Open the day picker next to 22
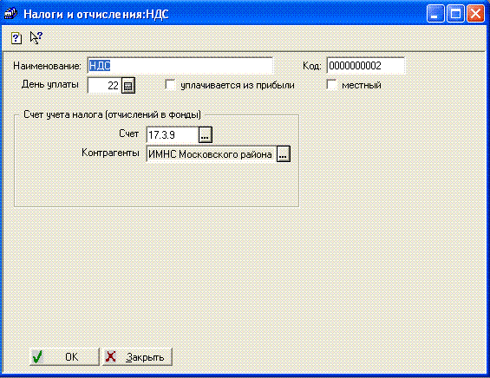The image size is (490, 378). [x=128, y=85]
